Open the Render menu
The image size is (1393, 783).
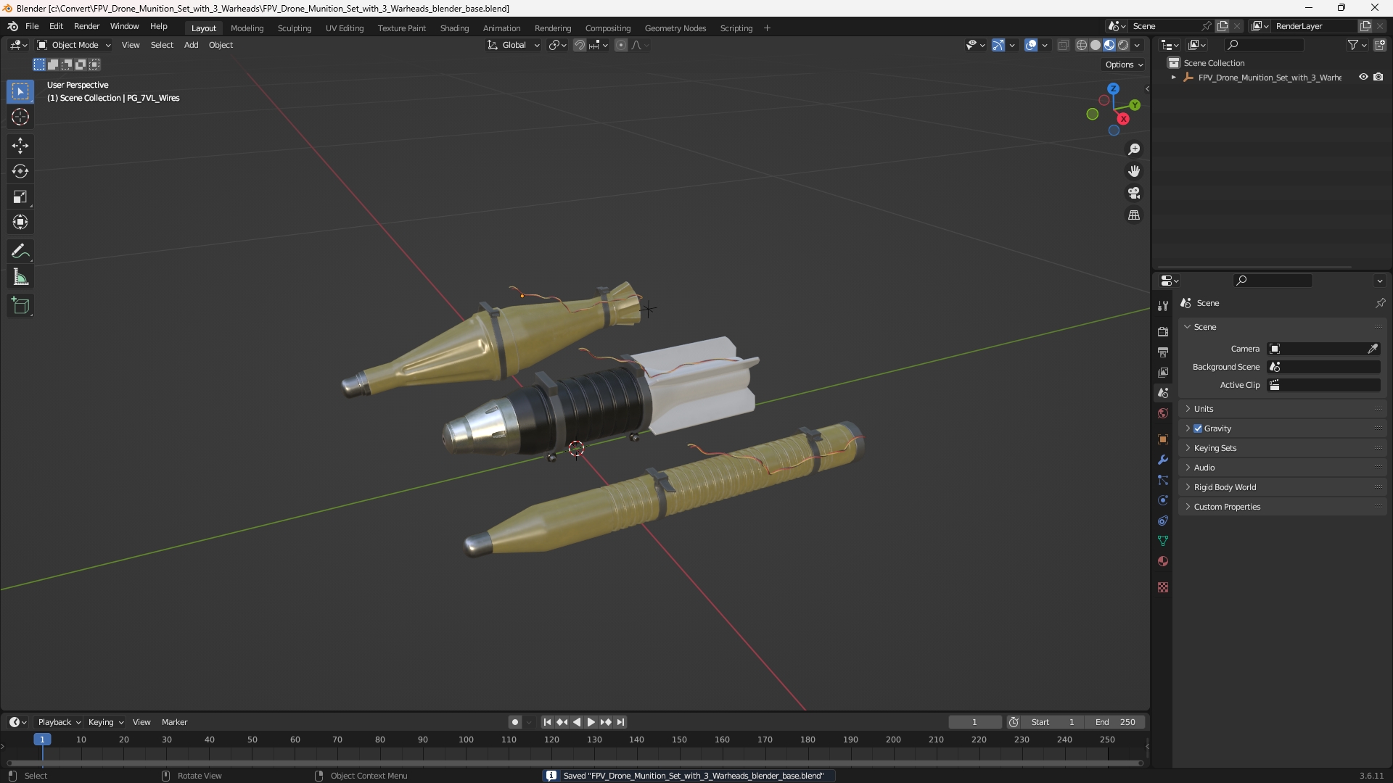[x=86, y=26]
